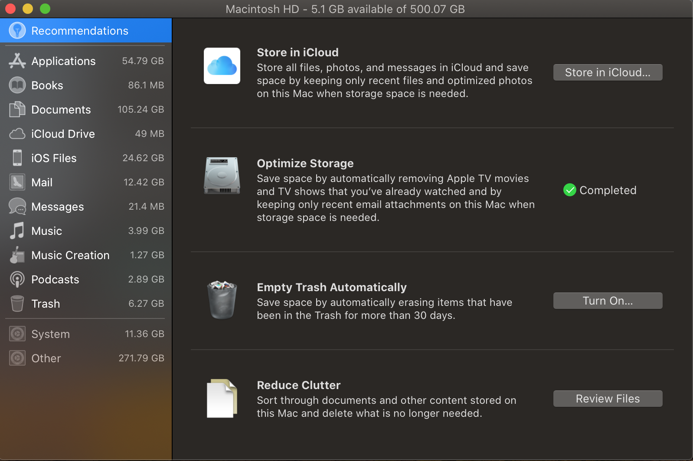The height and width of the screenshot is (461, 693).
Task: Click the 2.89 GB Podcasts size
Action: click(146, 279)
